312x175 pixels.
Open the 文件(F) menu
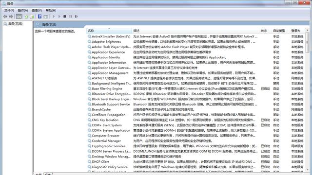[x=9, y=10]
